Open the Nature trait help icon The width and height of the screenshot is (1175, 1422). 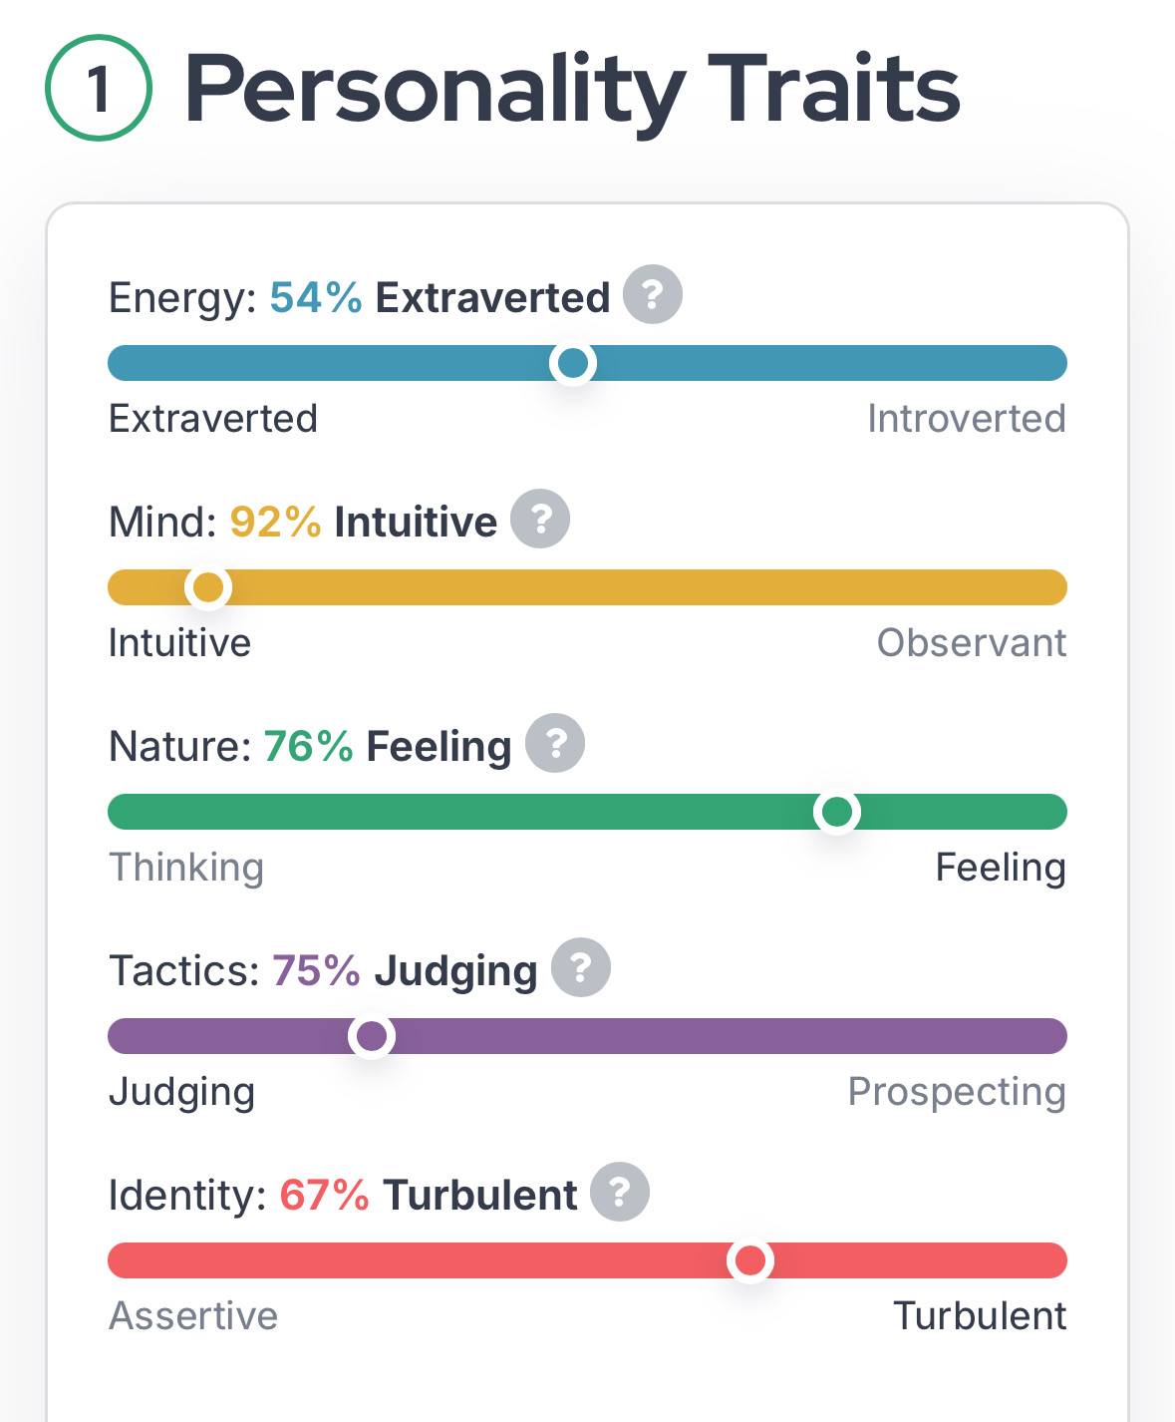[555, 743]
